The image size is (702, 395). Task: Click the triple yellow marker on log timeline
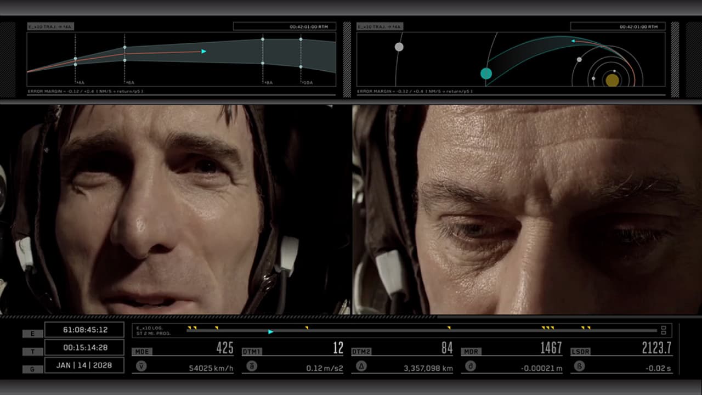tap(548, 328)
